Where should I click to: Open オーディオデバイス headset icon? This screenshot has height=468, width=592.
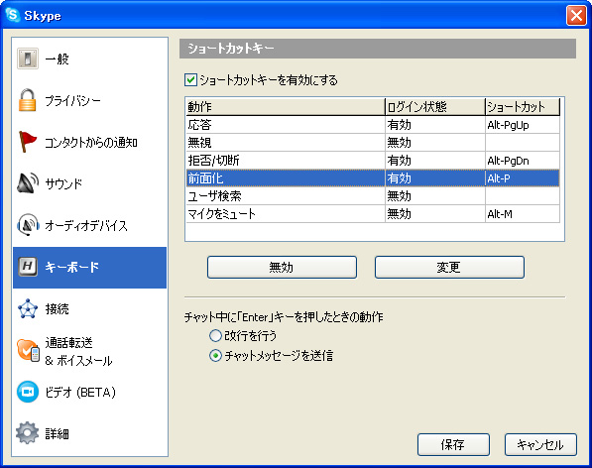(x=28, y=225)
